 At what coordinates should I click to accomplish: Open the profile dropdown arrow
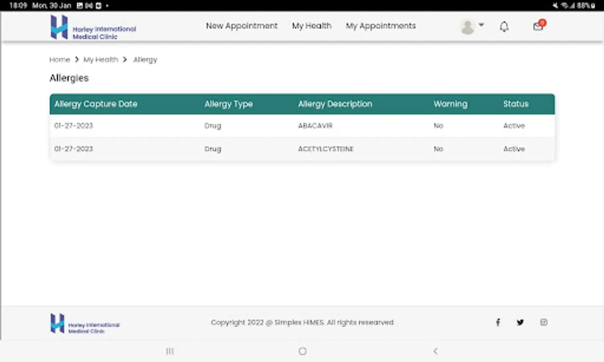(x=482, y=25)
